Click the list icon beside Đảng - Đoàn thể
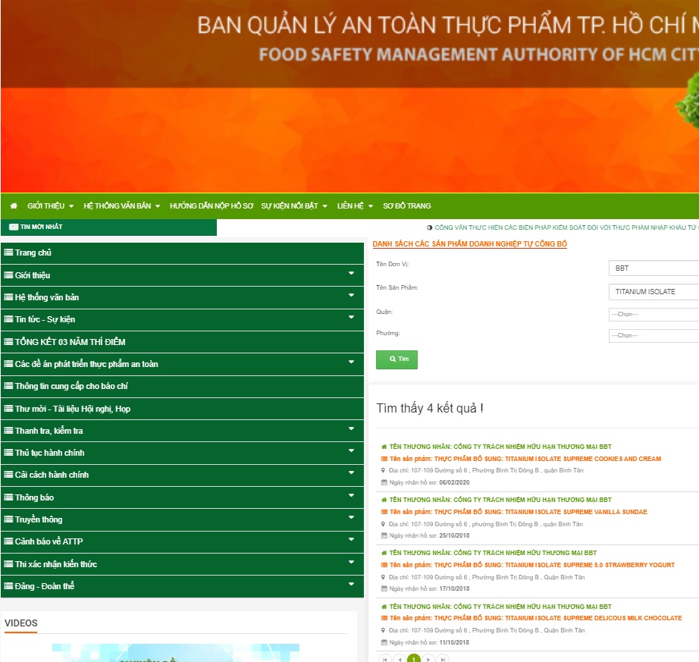Screen dimensions: 699x662 point(8,585)
